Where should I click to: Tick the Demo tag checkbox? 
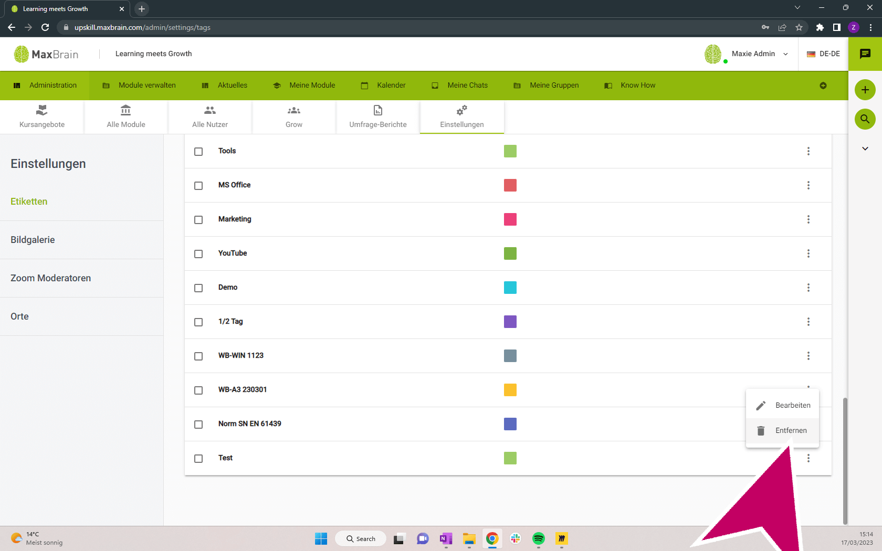(x=198, y=288)
